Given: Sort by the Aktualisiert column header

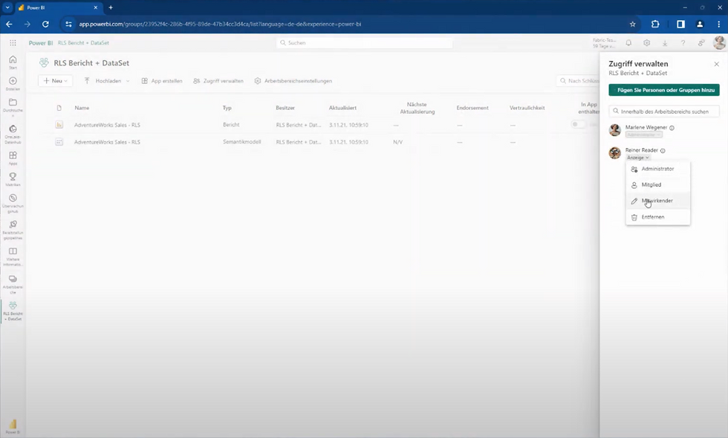Looking at the screenshot, I should click(342, 108).
